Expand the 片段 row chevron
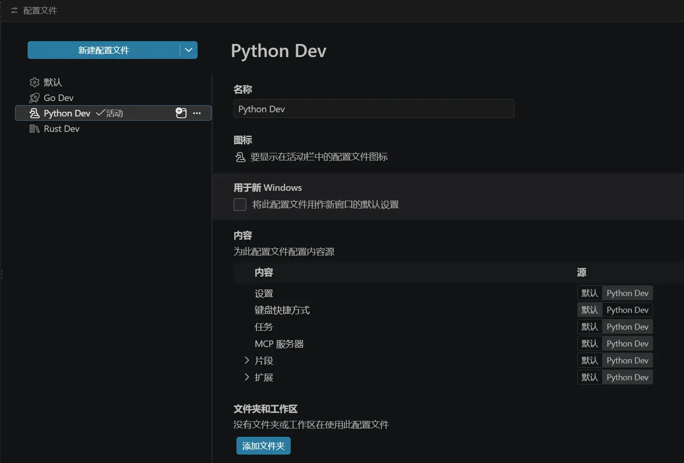 [247, 360]
